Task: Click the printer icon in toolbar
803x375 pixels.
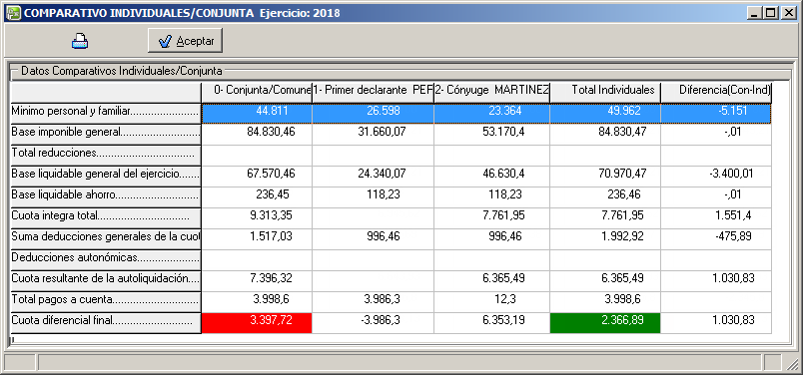Action: (x=79, y=41)
